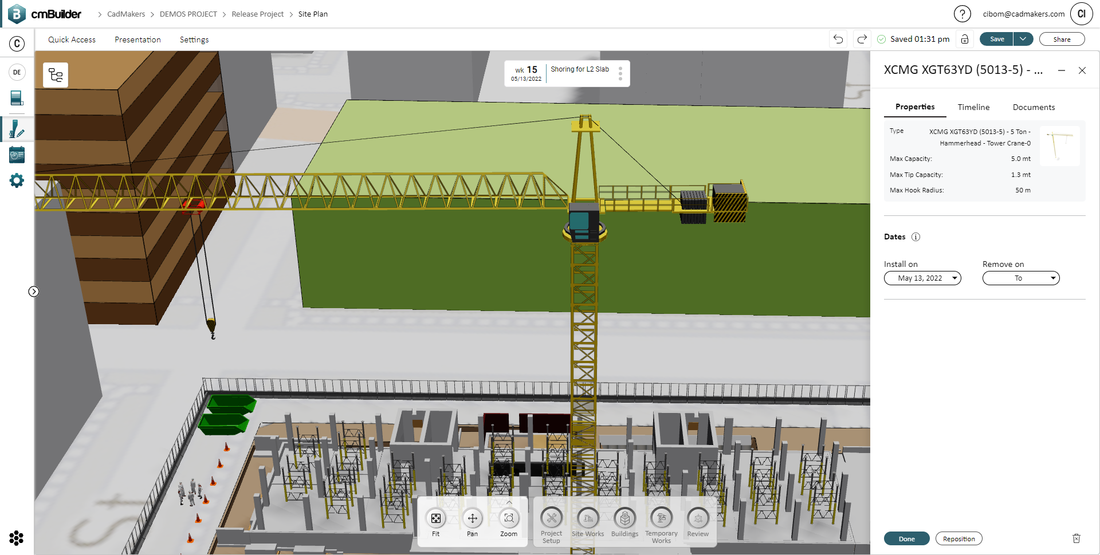Open the Presentation menu
The image size is (1100, 555).
(x=137, y=40)
